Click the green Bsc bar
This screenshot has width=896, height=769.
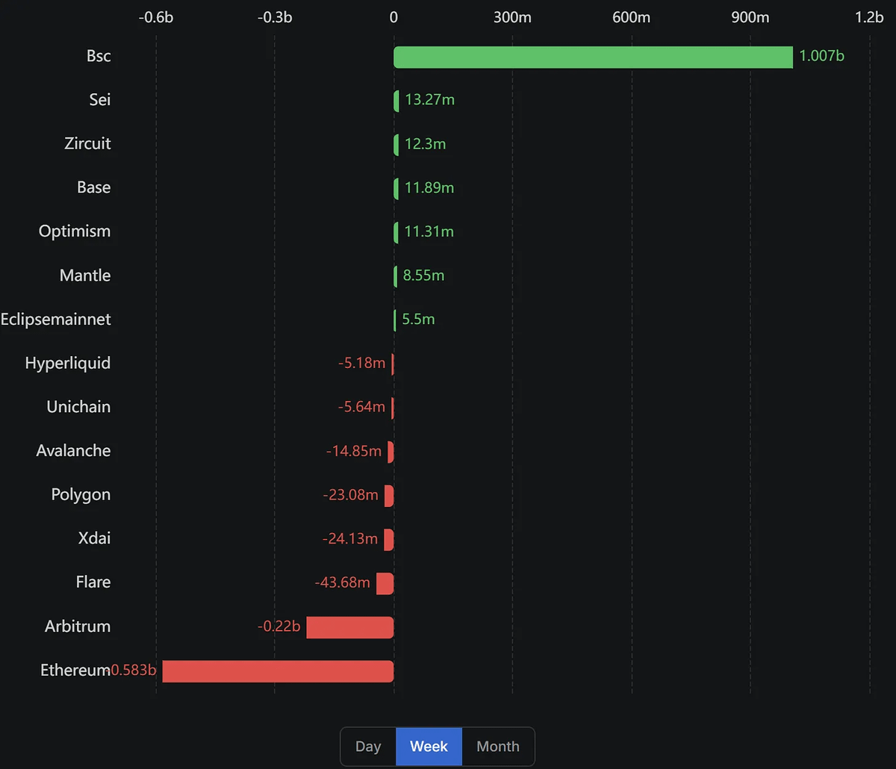click(x=593, y=57)
